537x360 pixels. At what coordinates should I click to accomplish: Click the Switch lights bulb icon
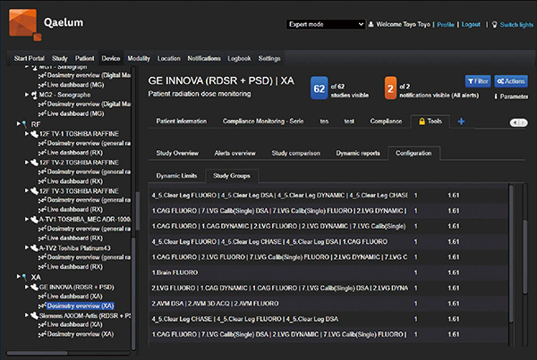[x=495, y=25]
